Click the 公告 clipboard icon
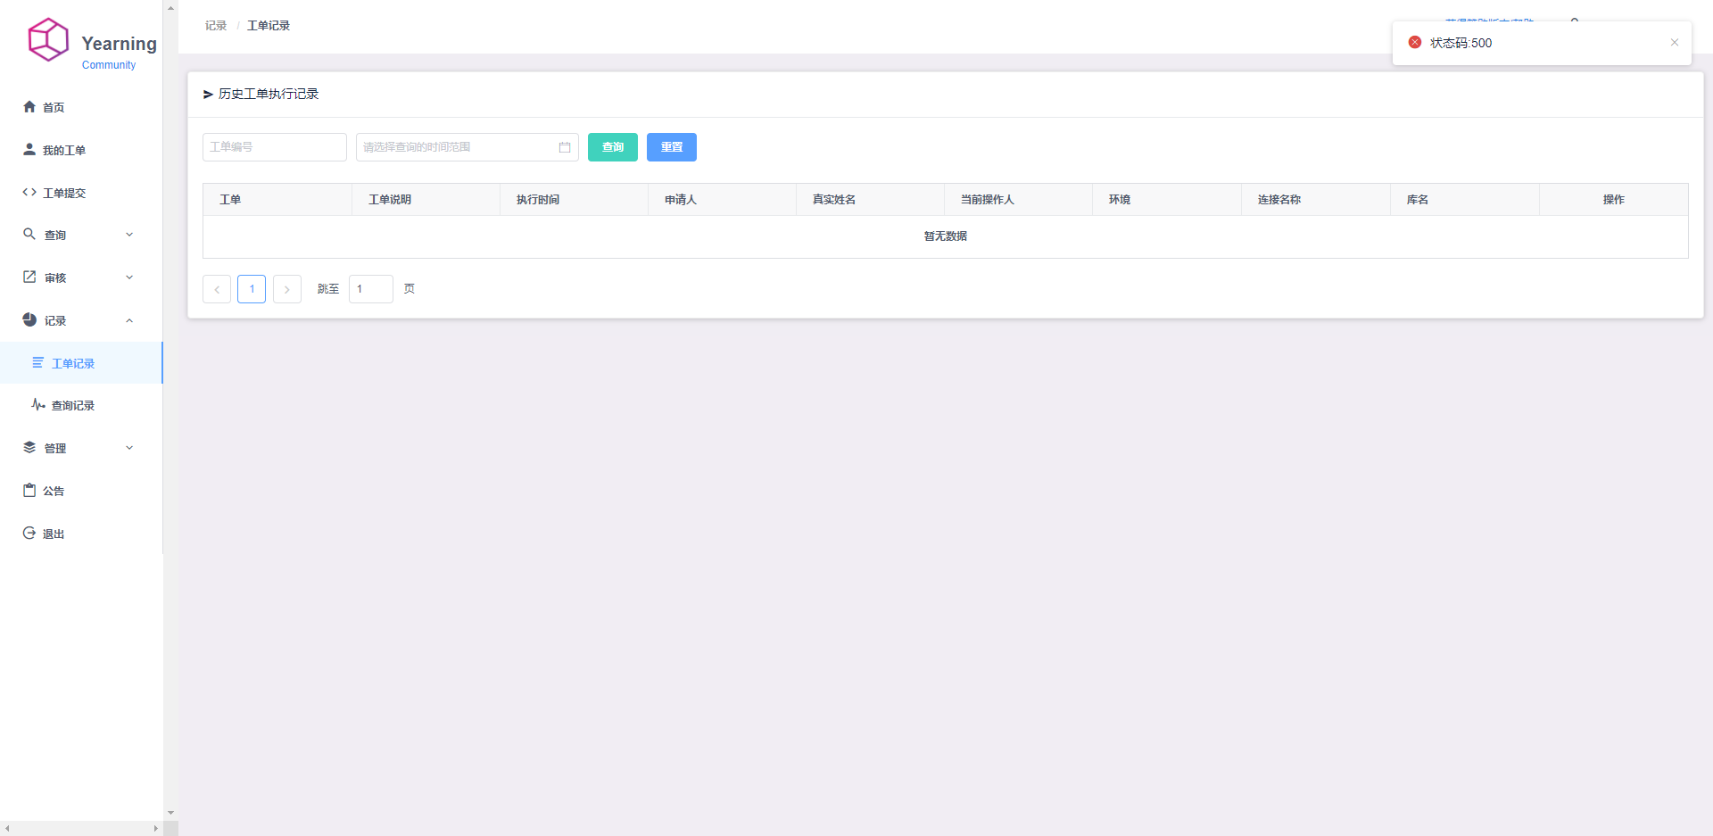This screenshot has width=1713, height=836. [29, 490]
